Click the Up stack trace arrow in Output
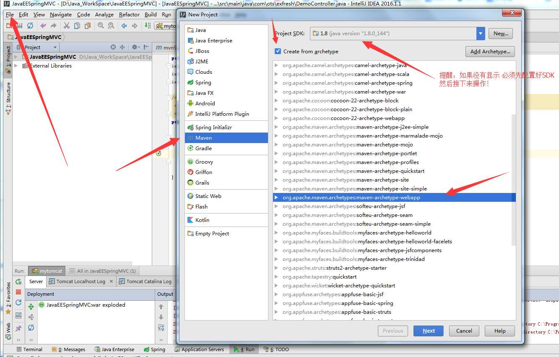The height and width of the screenshot is (357, 559). click(161, 307)
